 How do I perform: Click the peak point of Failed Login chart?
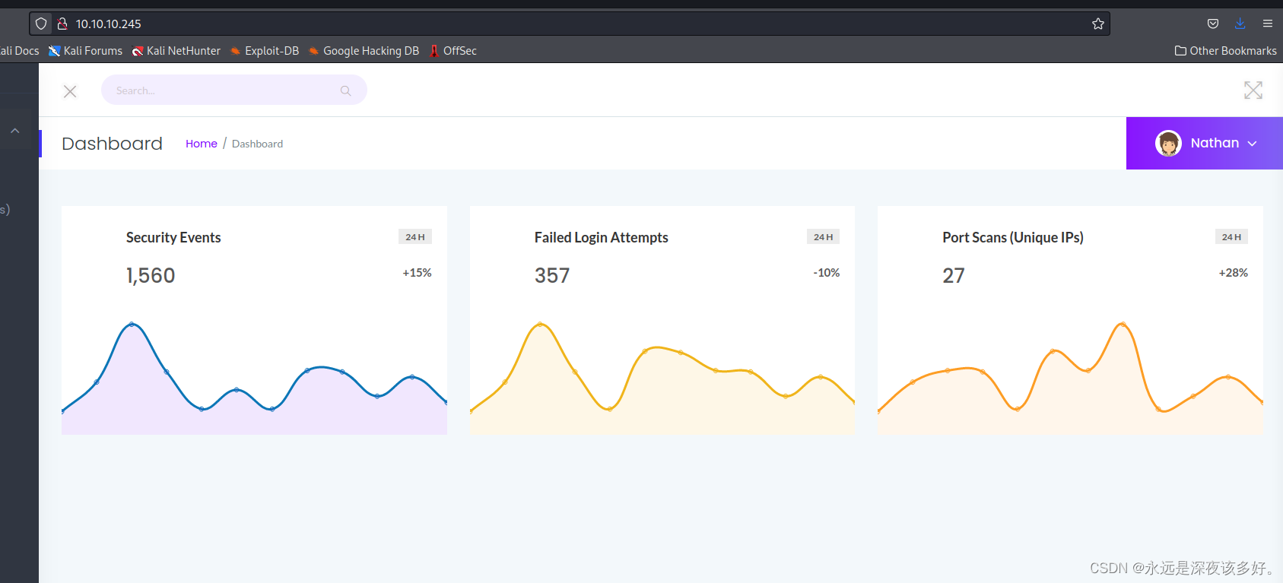coord(541,325)
